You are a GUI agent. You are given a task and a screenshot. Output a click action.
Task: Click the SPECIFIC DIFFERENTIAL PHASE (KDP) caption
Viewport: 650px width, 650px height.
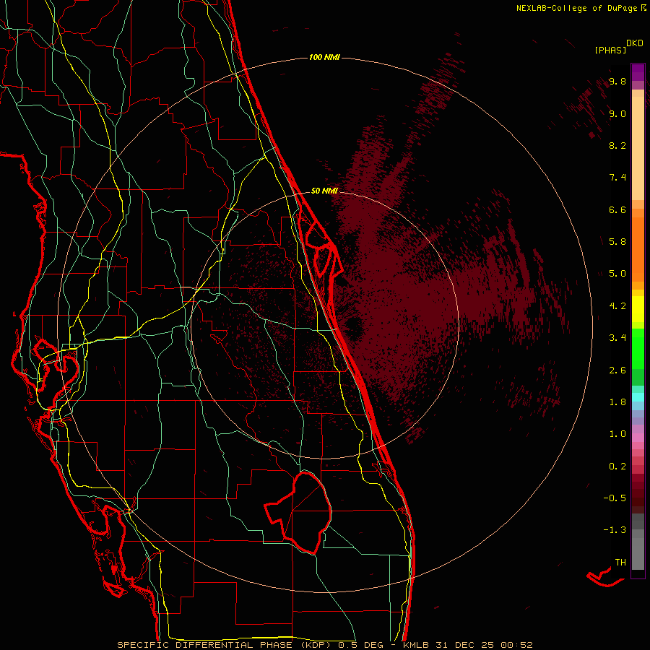point(226,645)
